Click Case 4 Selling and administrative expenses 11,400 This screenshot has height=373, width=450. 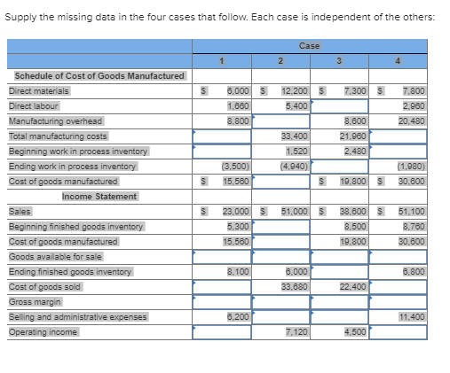[x=412, y=317]
